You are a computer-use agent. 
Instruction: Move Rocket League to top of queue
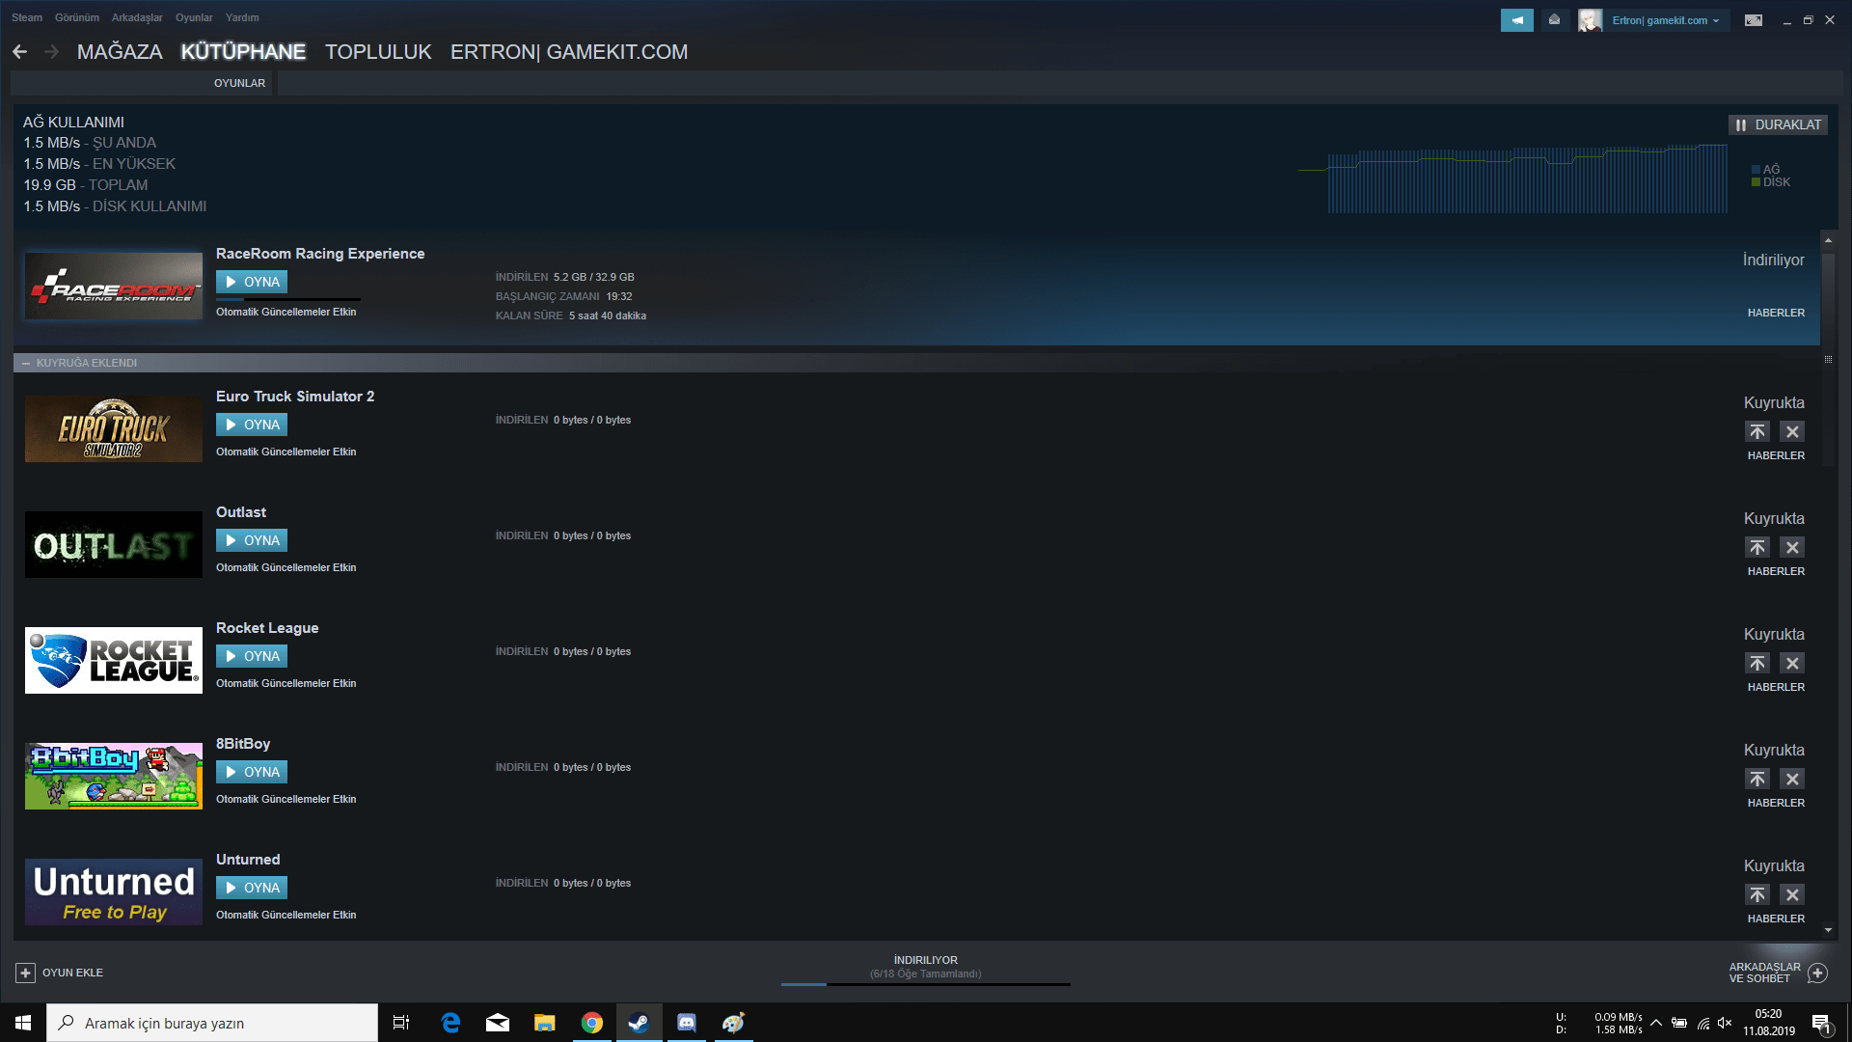(1757, 663)
